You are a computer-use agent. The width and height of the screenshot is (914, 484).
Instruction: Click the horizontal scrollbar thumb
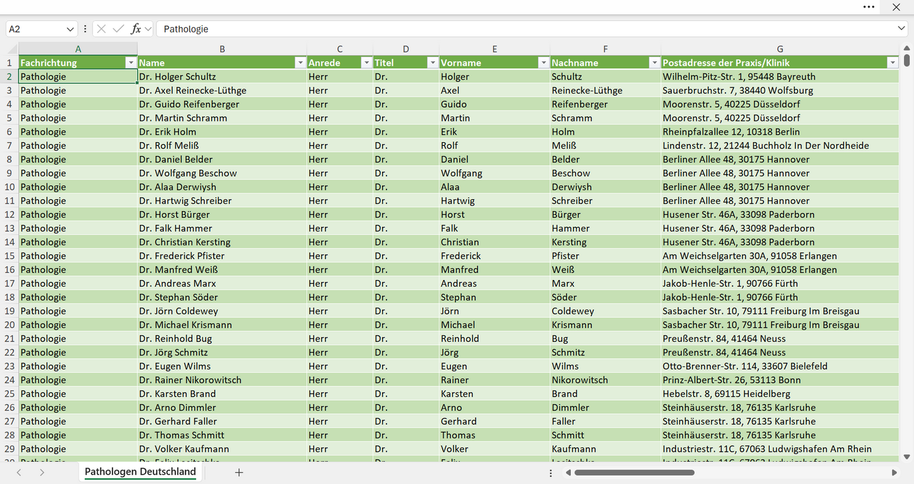click(634, 473)
